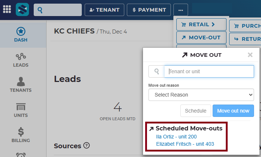Toggle the ellipsis more-actions menu

pyautogui.click(x=181, y=10)
